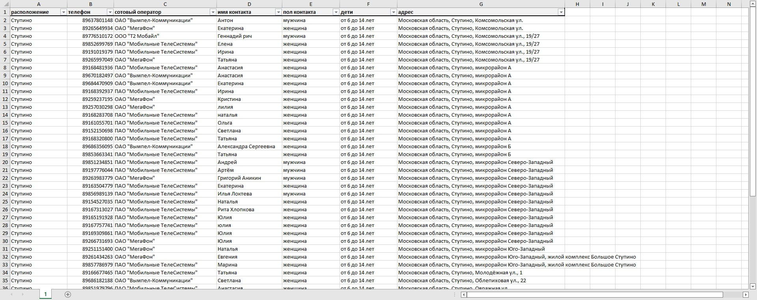Image resolution: width=757 pixels, height=300 pixels.
Task: Select cell 'Геннадий рич'
Action: pos(249,36)
